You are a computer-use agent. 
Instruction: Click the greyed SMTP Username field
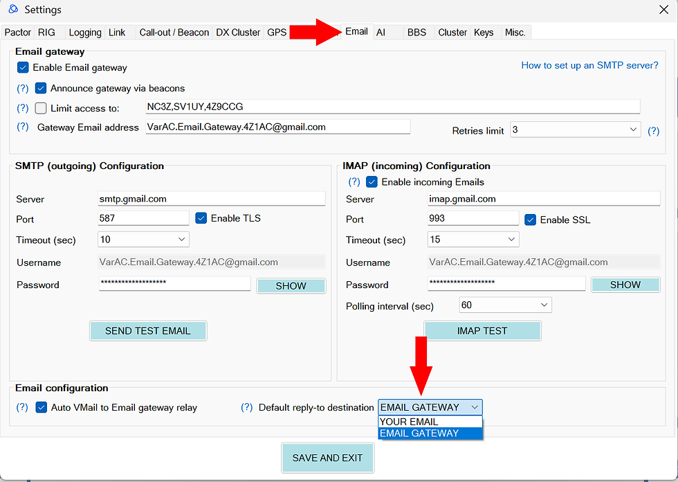(212, 262)
